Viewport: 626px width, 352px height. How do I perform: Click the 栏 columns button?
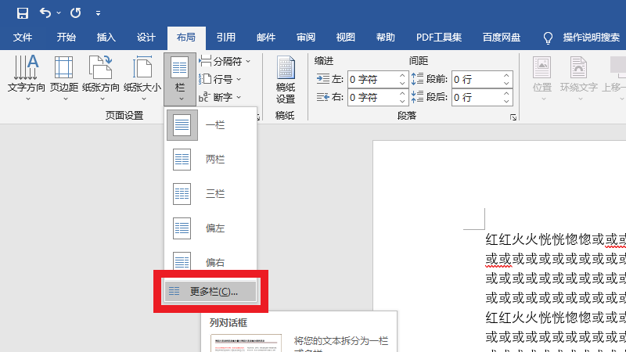[180, 79]
